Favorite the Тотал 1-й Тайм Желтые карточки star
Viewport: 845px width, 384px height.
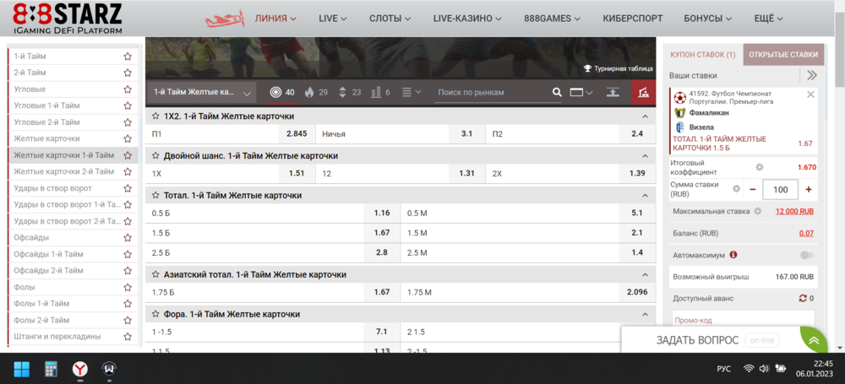155,196
